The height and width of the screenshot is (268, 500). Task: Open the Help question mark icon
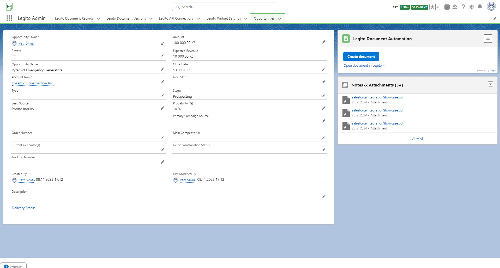[463, 7]
